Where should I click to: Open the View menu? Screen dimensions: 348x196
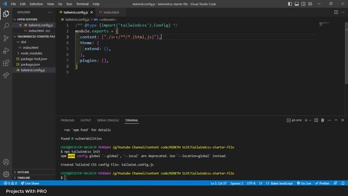(x=51, y=4)
